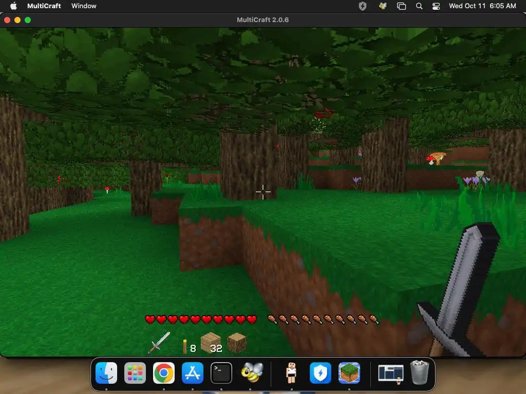
Task: Open the bee app in the Dock
Action: [252, 373]
